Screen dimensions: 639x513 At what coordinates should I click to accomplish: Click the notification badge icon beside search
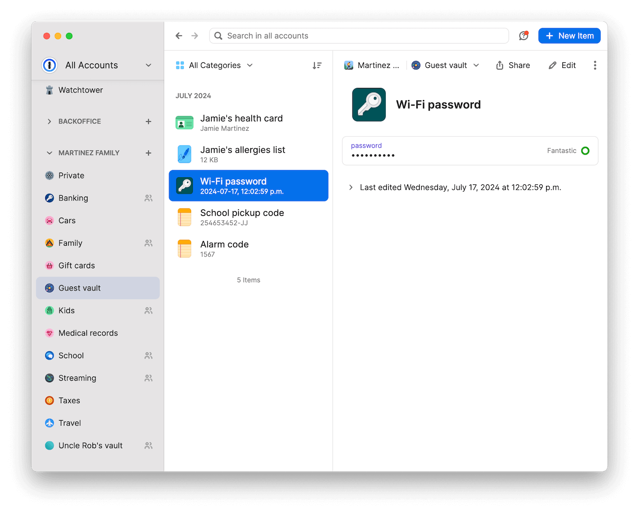click(x=523, y=35)
